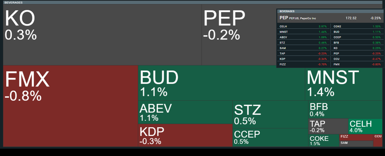Open the FMX red tile
This screenshot has width=385, height=156.
(x=71, y=106)
